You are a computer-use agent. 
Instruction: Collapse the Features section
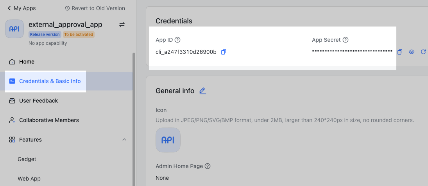124,140
